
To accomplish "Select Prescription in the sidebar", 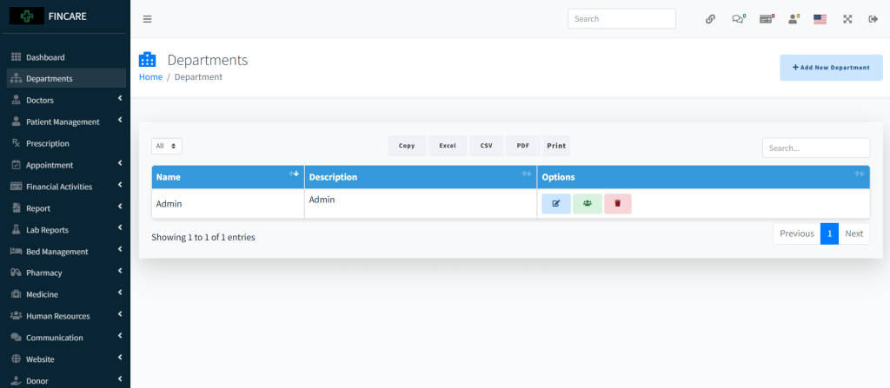I will [x=47, y=143].
